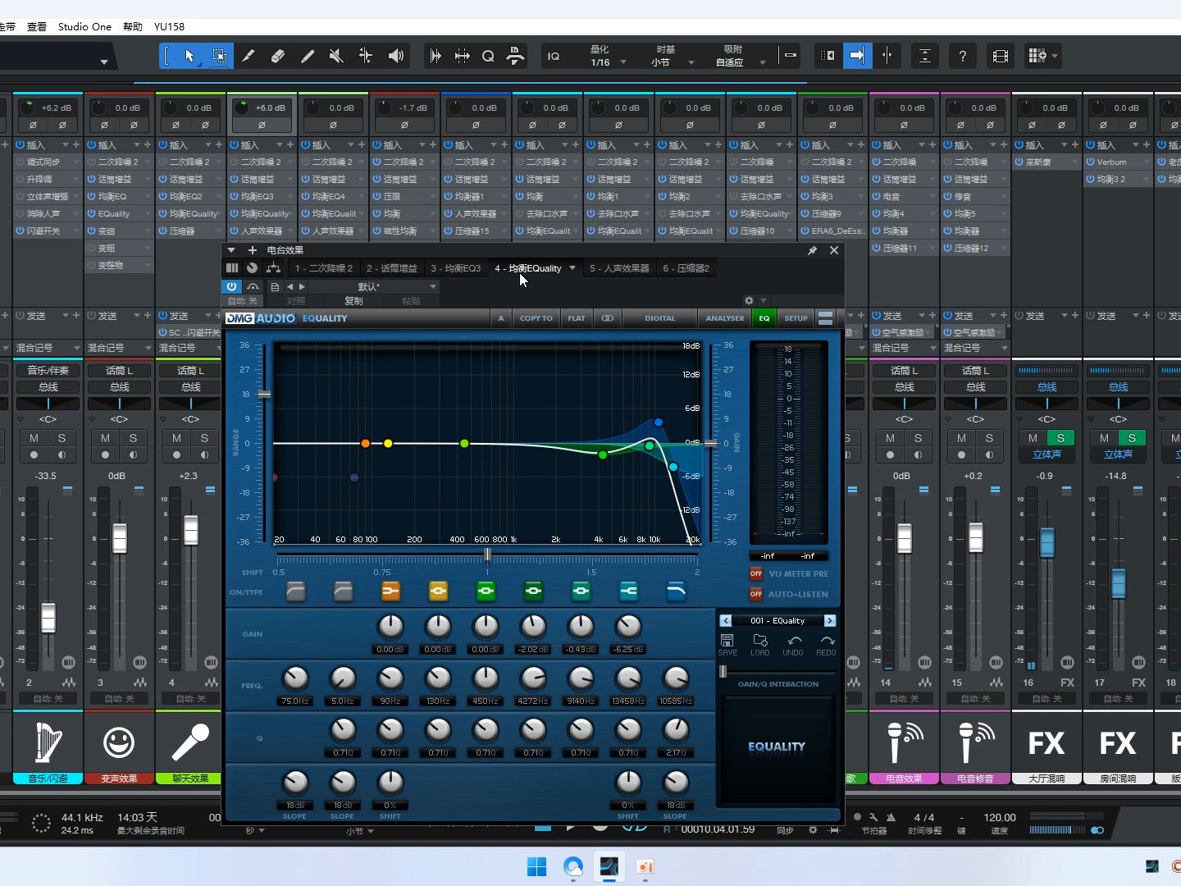Image resolution: width=1181 pixels, height=886 pixels.
Task: Open the help question mark
Action: (962, 56)
